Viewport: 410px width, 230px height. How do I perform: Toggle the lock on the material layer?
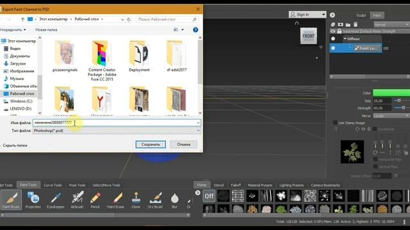point(340,31)
